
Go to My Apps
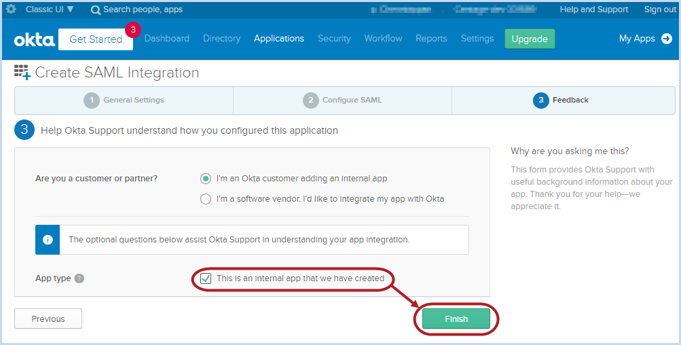(x=637, y=38)
